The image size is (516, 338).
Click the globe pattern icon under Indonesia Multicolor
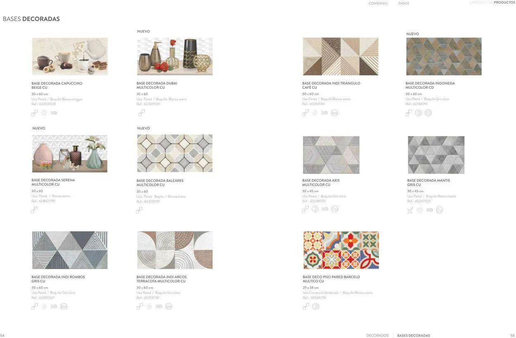coord(428,113)
